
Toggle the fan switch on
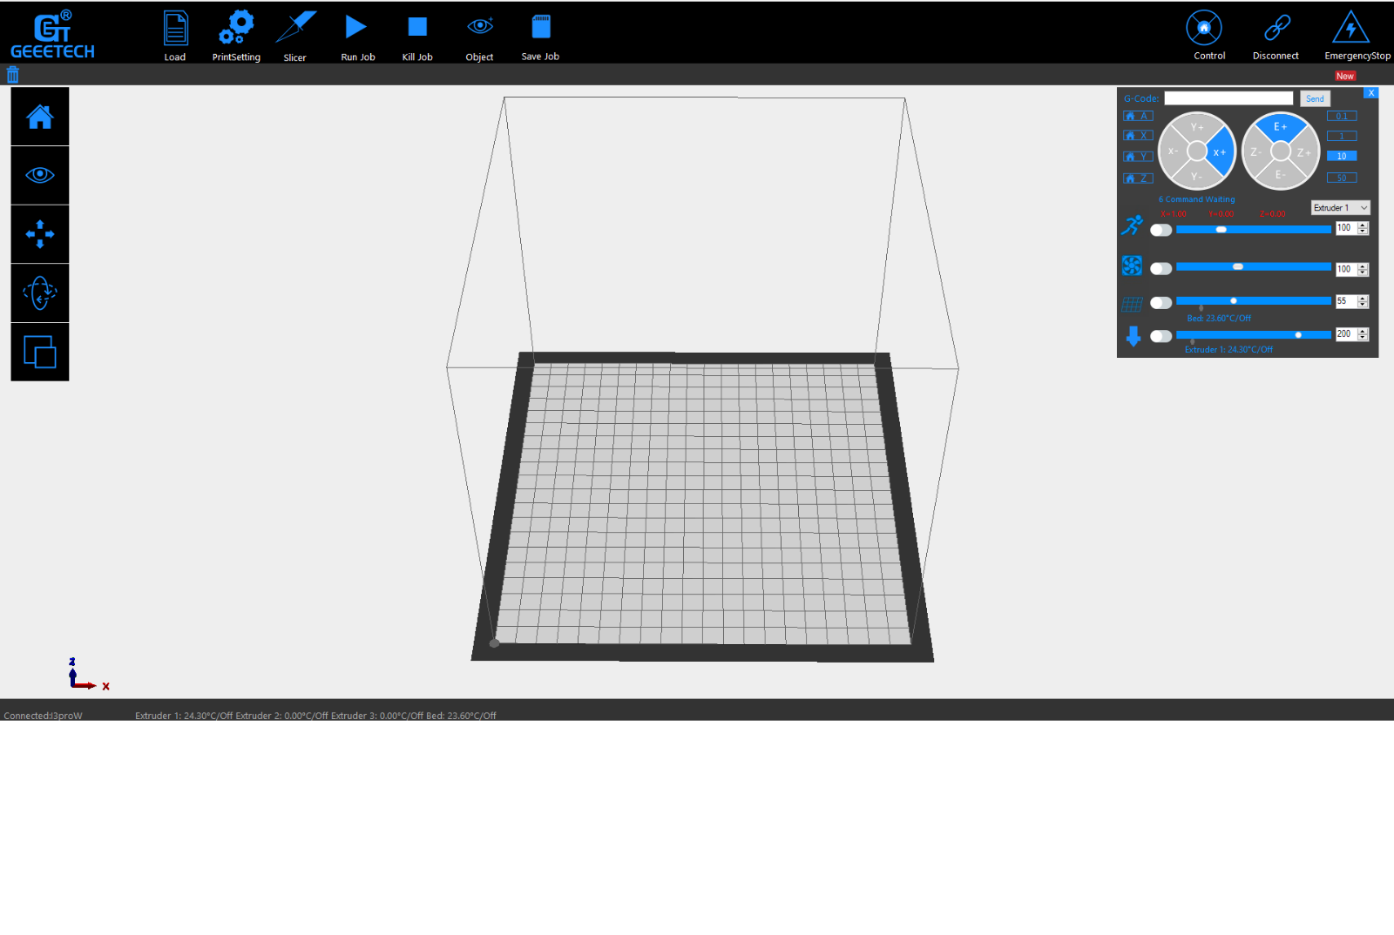1161,269
